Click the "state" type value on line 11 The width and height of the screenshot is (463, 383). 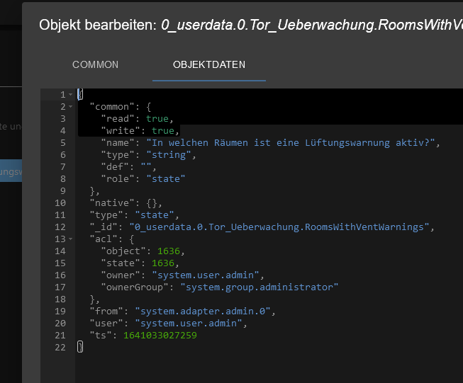click(x=155, y=215)
